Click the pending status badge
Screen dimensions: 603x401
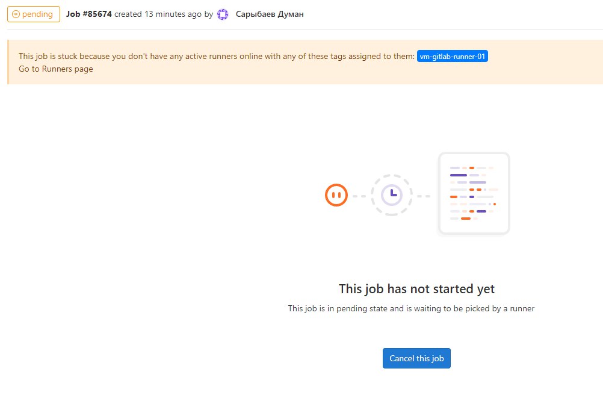34,14
